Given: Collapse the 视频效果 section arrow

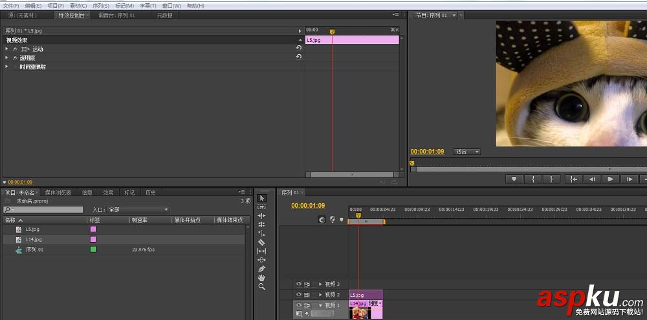Looking at the screenshot, I should pos(300,40).
